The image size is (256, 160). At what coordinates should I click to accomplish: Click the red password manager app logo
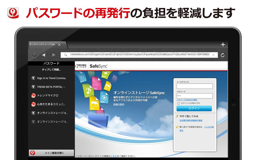[13, 12]
